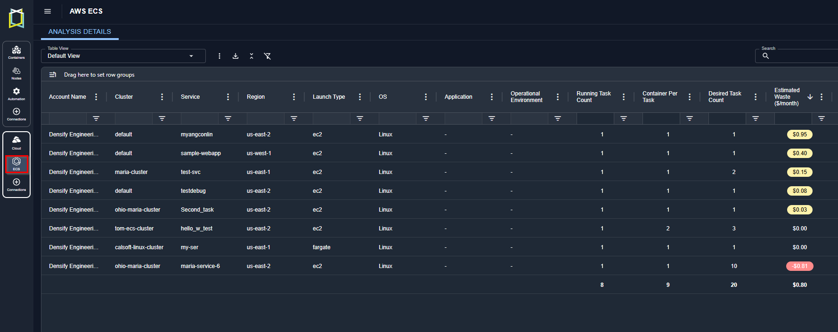Viewport: 838px width, 332px height.
Task: Click the $0.95 waste badge
Action: click(800, 134)
